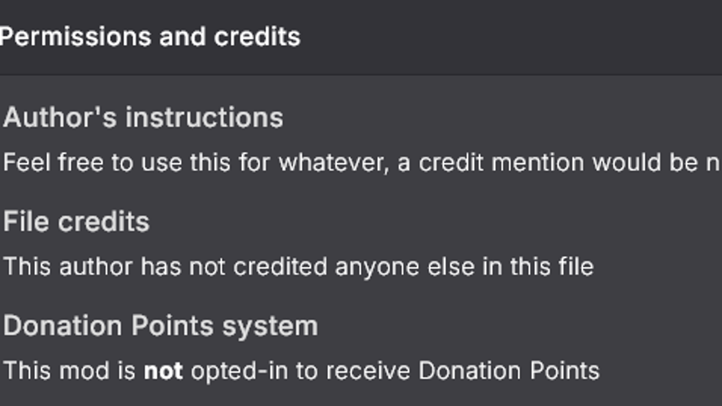The height and width of the screenshot is (406, 722).
Task: Click "Donation Points" ending the last line
Action: 508,371
